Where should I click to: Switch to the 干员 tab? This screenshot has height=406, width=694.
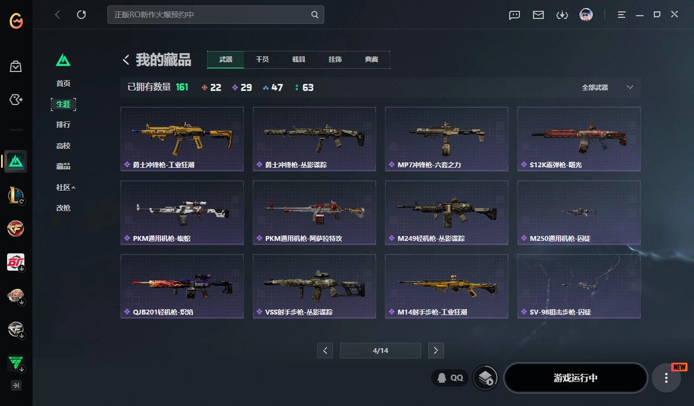click(x=262, y=60)
